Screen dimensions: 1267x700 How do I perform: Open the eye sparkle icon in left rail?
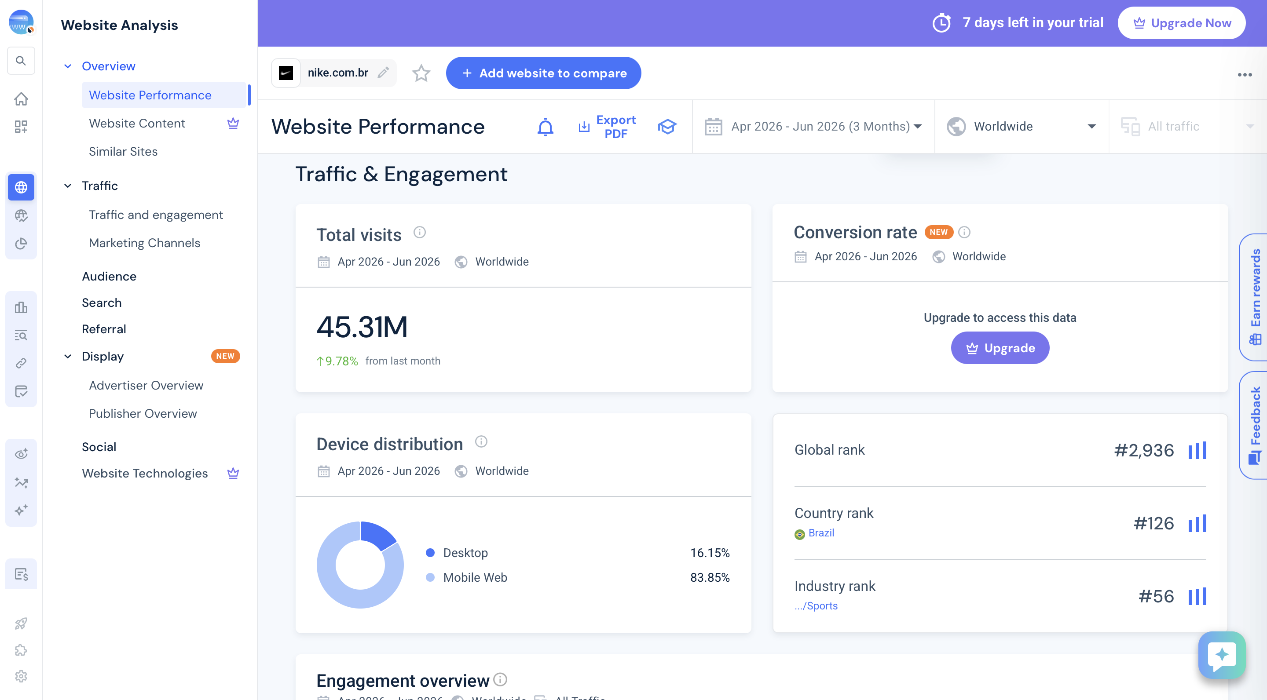[21, 454]
